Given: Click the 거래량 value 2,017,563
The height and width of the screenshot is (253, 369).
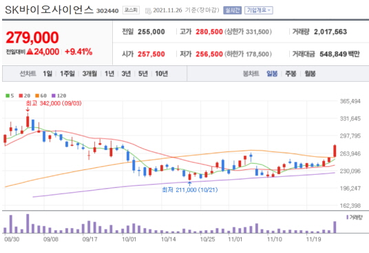Looking at the screenshot, I should pyautogui.click(x=330, y=32).
